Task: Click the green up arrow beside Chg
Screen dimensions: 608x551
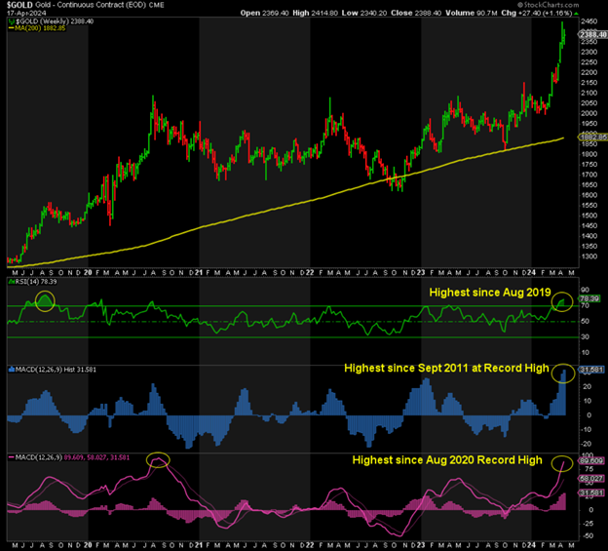Action: pos(576,14)
